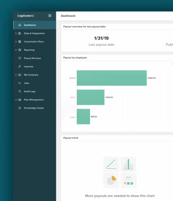Click the Data & Integrations icon

pos(20,33)
